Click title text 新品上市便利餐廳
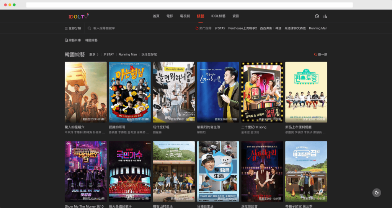The width and height of the screenshot is (392, 208). click(298, 127)
